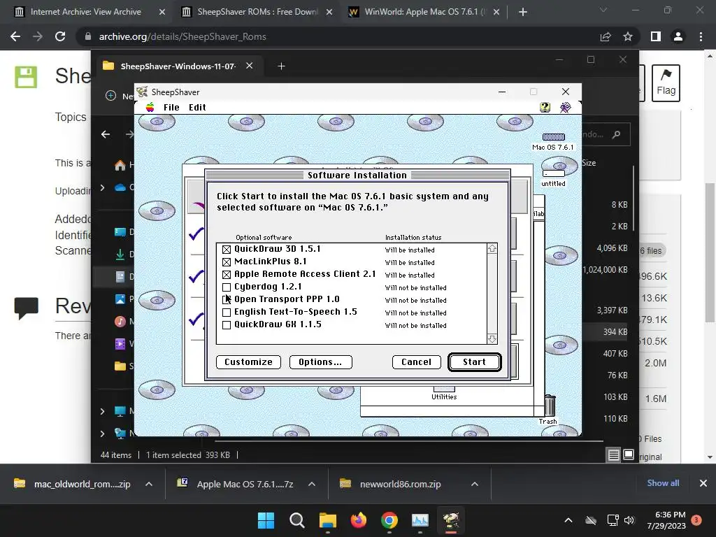716x537 pixels.
Task: Click the application switcher menu icon
Action: pos(565,107)
